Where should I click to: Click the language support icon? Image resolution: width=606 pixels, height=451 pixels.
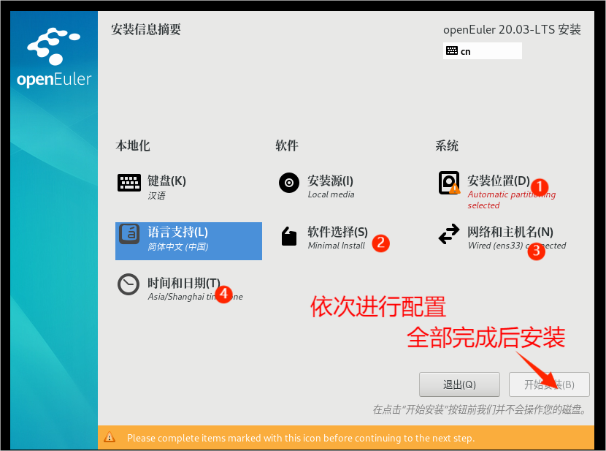129,234
